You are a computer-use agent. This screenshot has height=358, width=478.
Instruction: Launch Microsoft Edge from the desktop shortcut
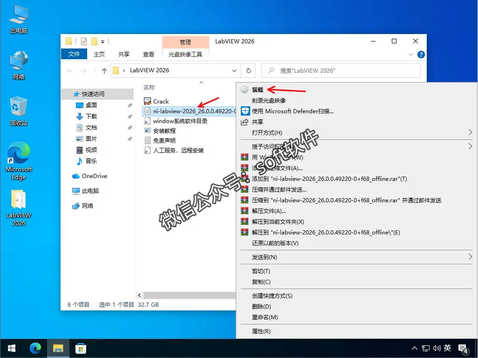tap(19, 161)
